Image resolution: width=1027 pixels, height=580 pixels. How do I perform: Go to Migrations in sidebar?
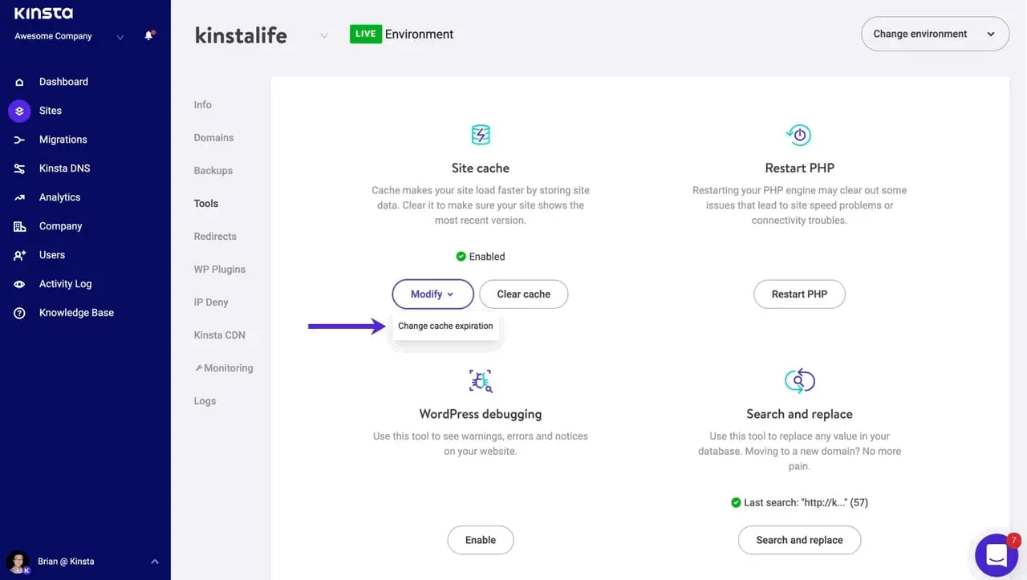(x=63, y=140)
